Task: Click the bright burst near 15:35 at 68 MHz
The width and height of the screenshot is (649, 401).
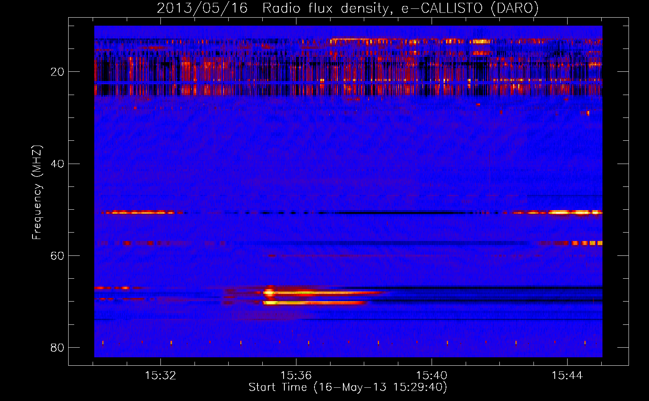Action: (x=270, y=293)
